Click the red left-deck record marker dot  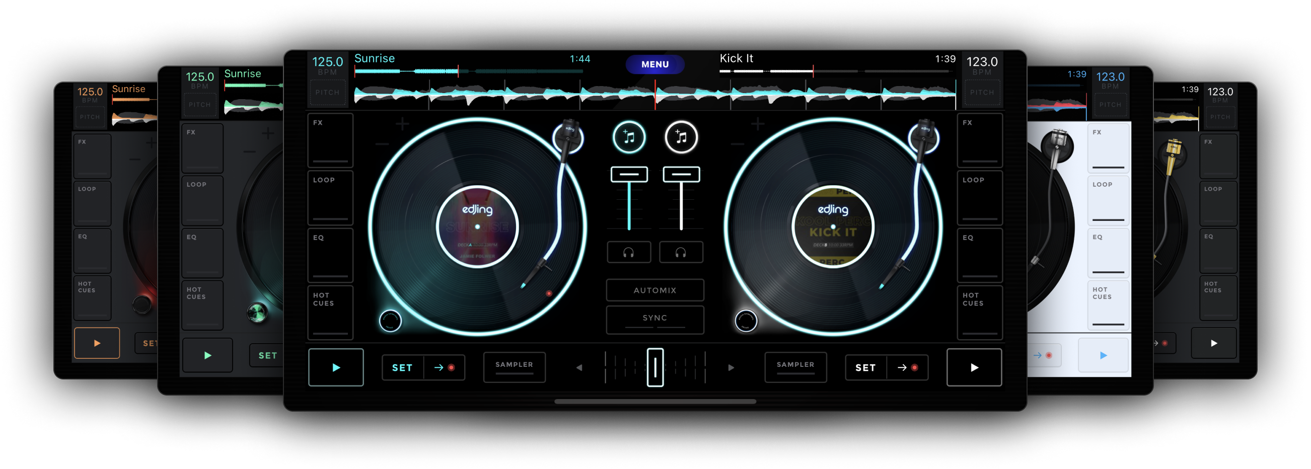549,293
